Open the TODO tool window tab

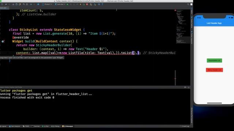point(26,126)
